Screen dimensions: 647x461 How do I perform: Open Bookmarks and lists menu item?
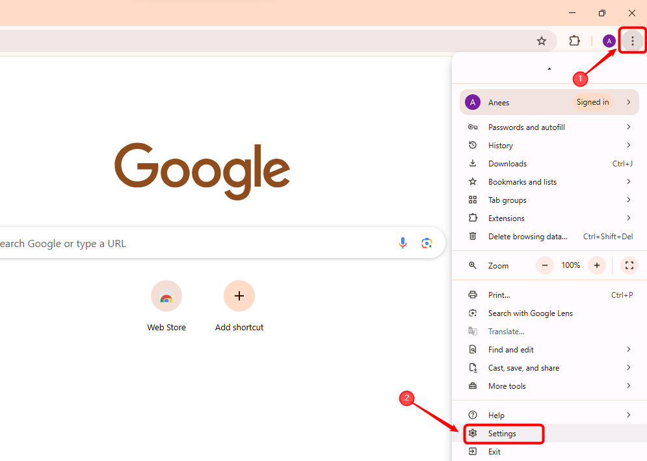pyautogui.click(x=549, y=181)
